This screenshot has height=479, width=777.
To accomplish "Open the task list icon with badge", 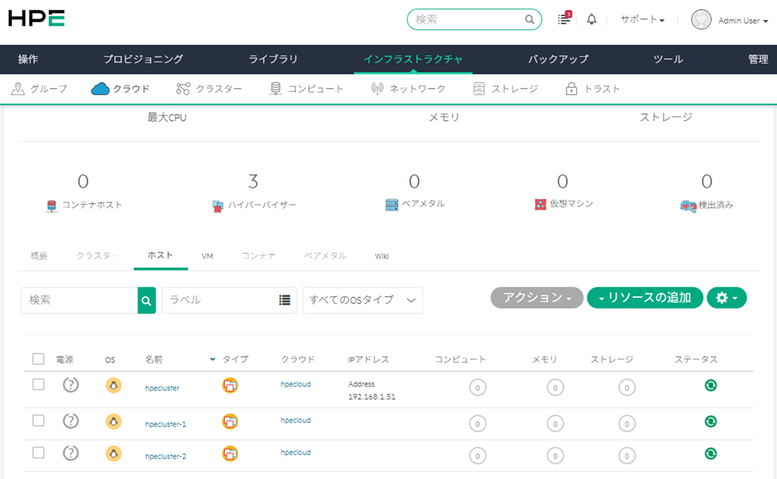I will [x=564, y=19].
